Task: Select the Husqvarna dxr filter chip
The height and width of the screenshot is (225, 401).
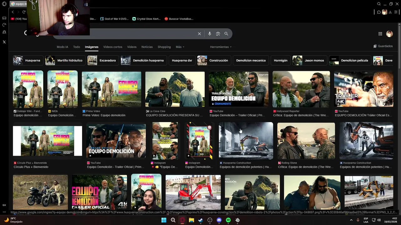Action: (182, 60)
